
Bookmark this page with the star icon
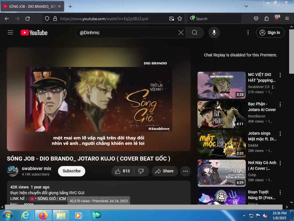click(x=180, y=18)
